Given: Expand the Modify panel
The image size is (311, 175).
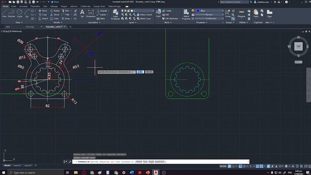Looking at the screenshot, I should pyautogui.click(x=57, y=23).
